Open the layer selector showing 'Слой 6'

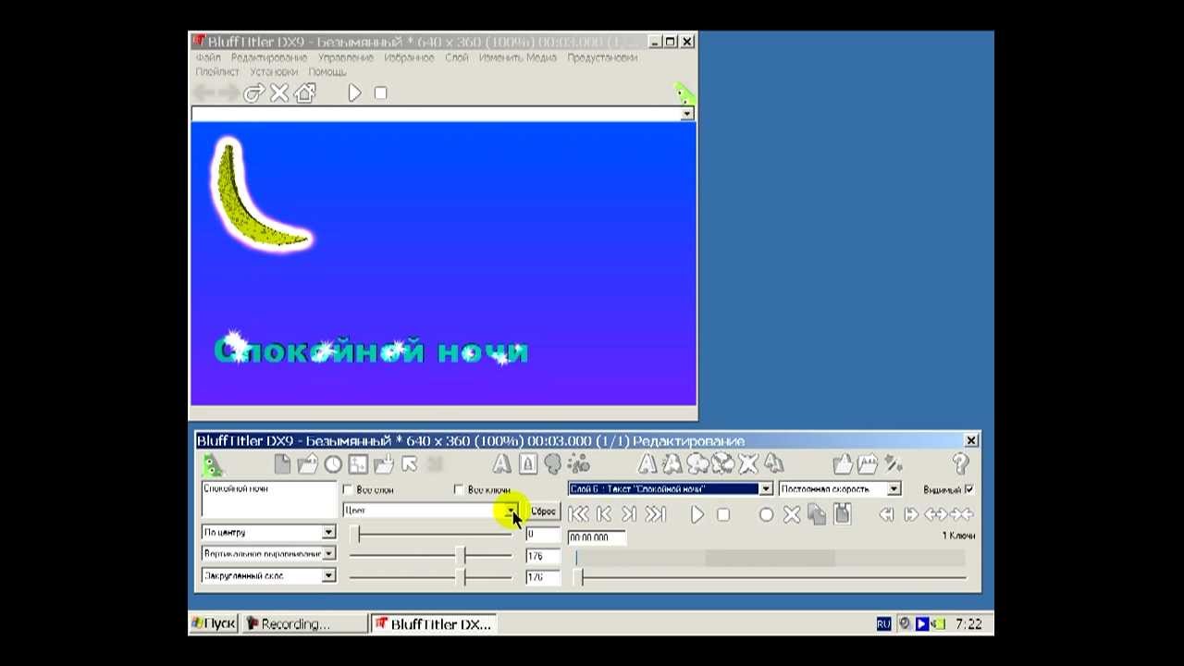click(766, 488)
